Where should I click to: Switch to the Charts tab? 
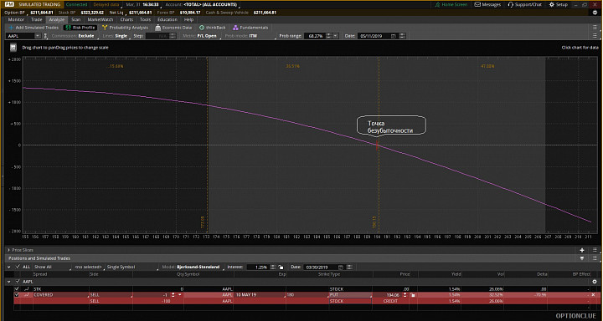[126, 19]
